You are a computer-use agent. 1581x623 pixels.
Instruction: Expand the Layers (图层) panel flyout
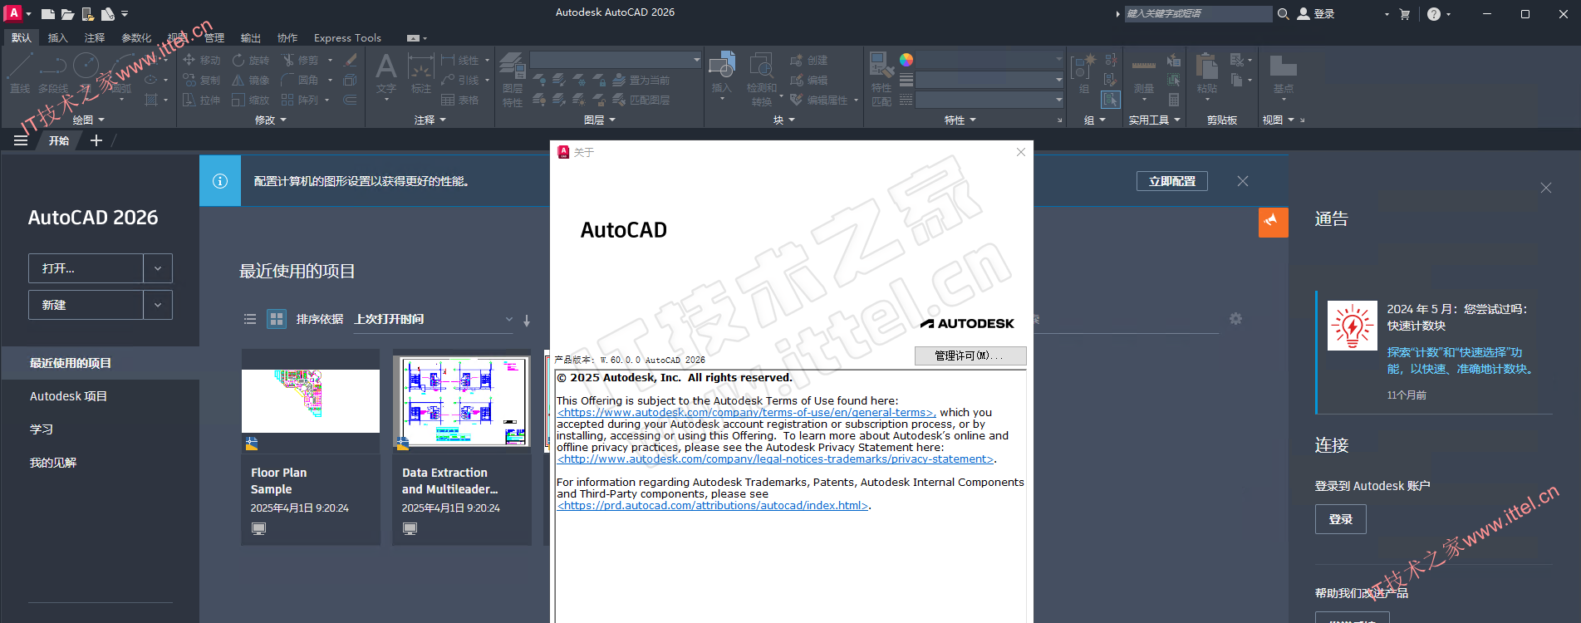(600, 120)
